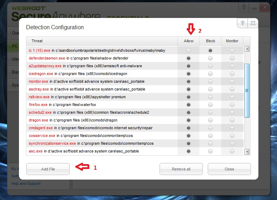Set asctray.exe to Monitor
Image resolution: width=277 pixels, height=200 pixels.
click(x=232, y=89)
